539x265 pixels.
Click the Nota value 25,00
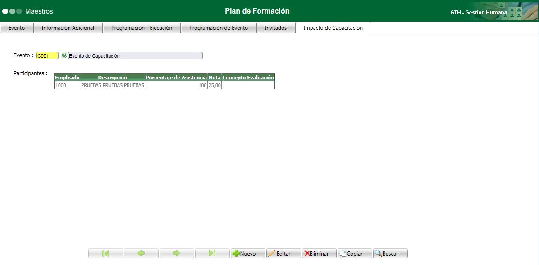(215, 85)
